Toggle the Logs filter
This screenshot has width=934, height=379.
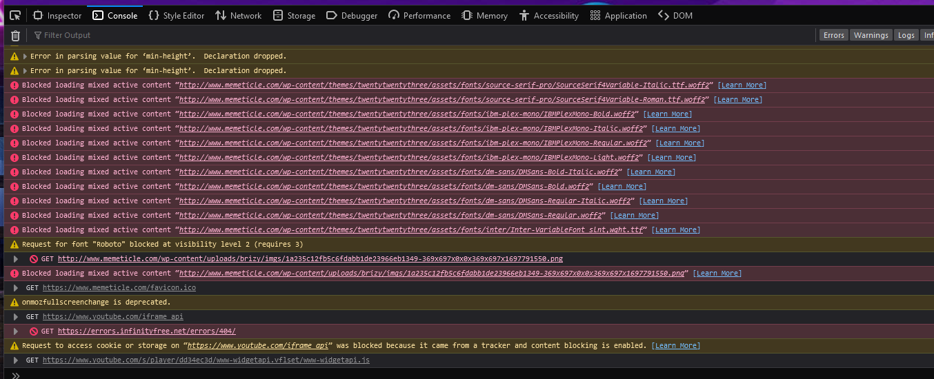[x=906, y=35]
